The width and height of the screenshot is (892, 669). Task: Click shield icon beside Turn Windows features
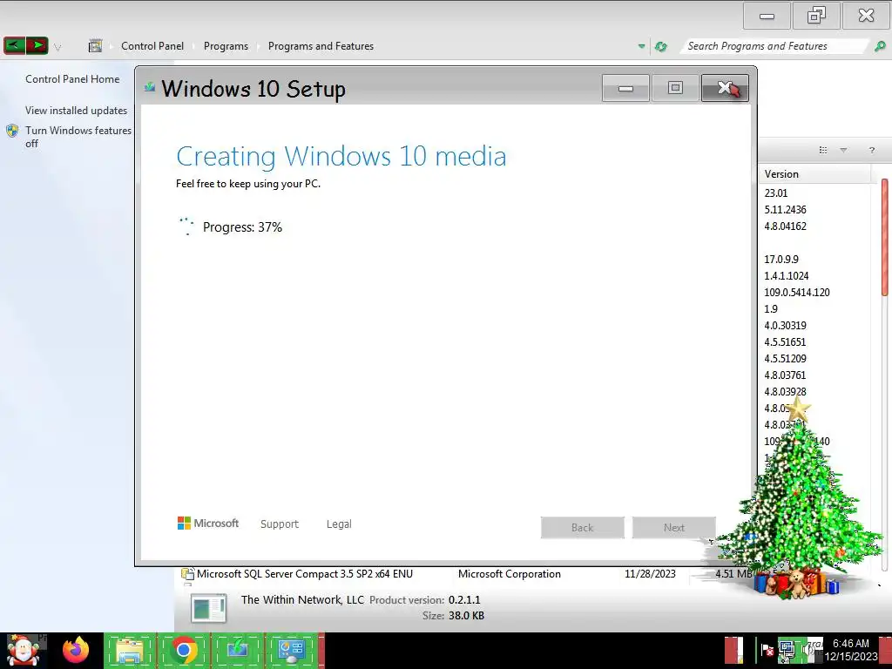click(x=12, y=131)
